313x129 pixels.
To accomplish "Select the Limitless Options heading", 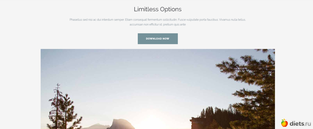I will [158, 9].
